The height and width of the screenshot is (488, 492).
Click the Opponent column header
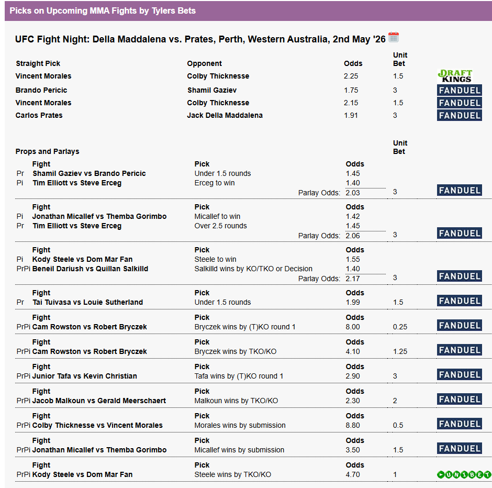[x=204, y=63]
